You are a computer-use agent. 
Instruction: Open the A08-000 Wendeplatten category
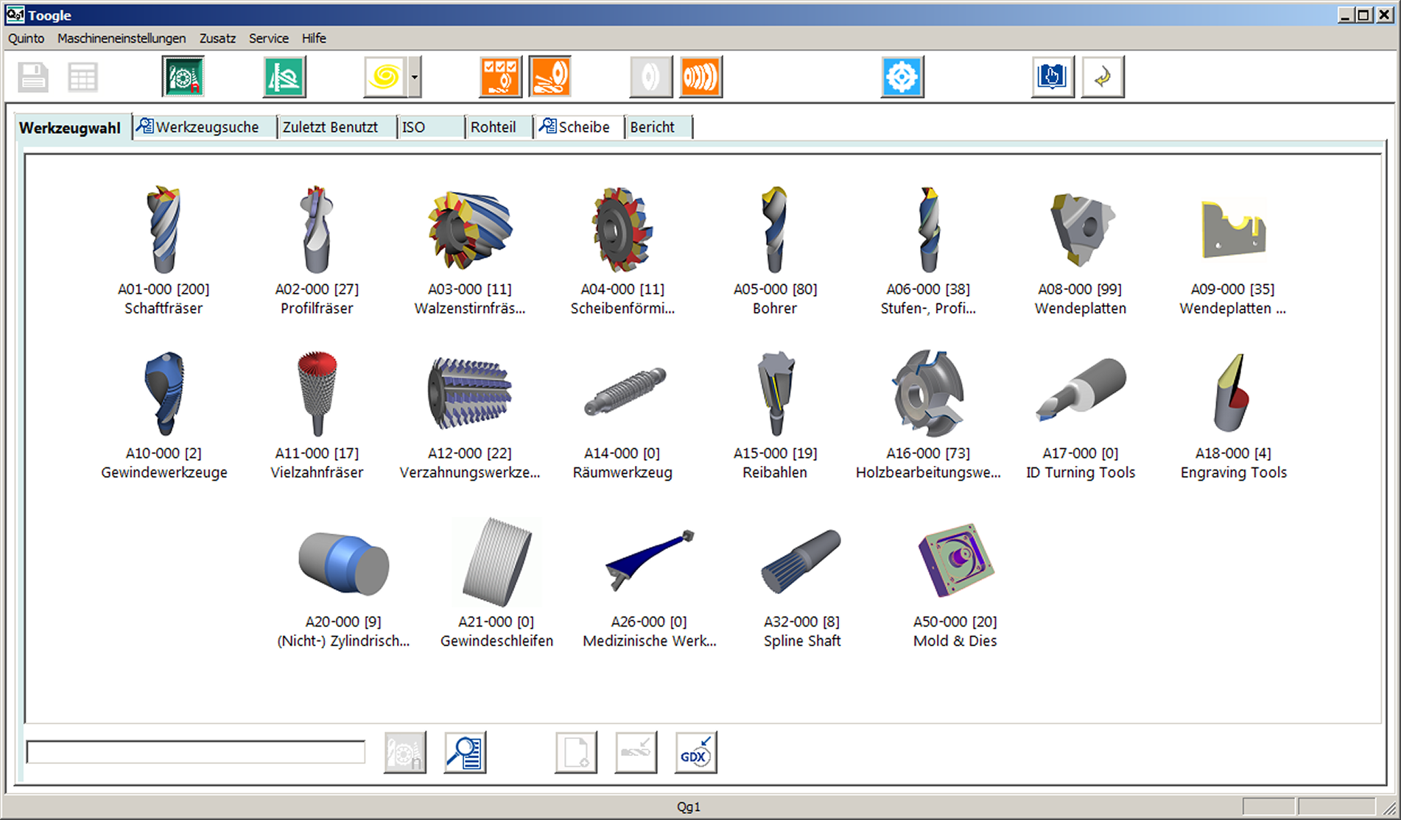1080,230
